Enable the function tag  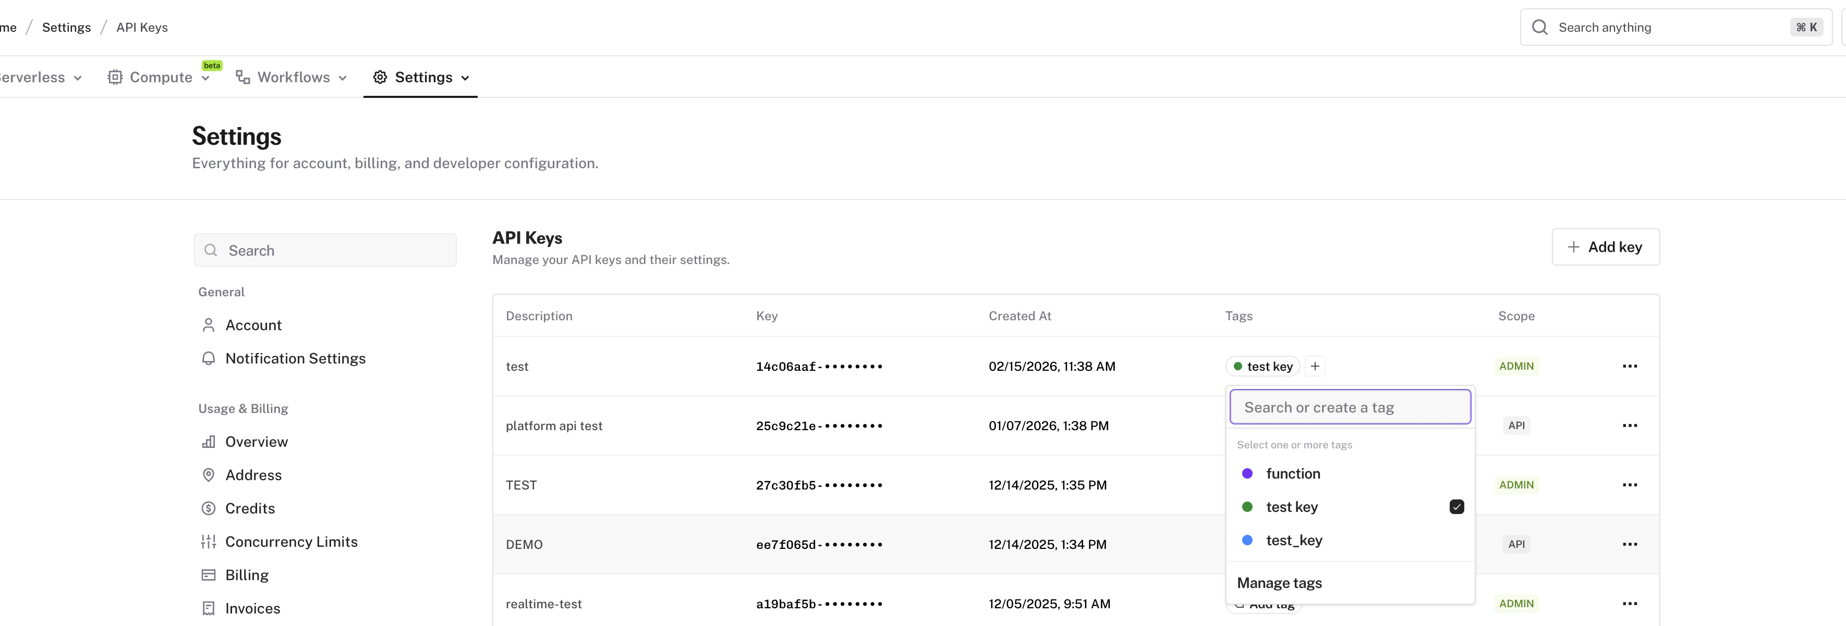coord(1293,473)
